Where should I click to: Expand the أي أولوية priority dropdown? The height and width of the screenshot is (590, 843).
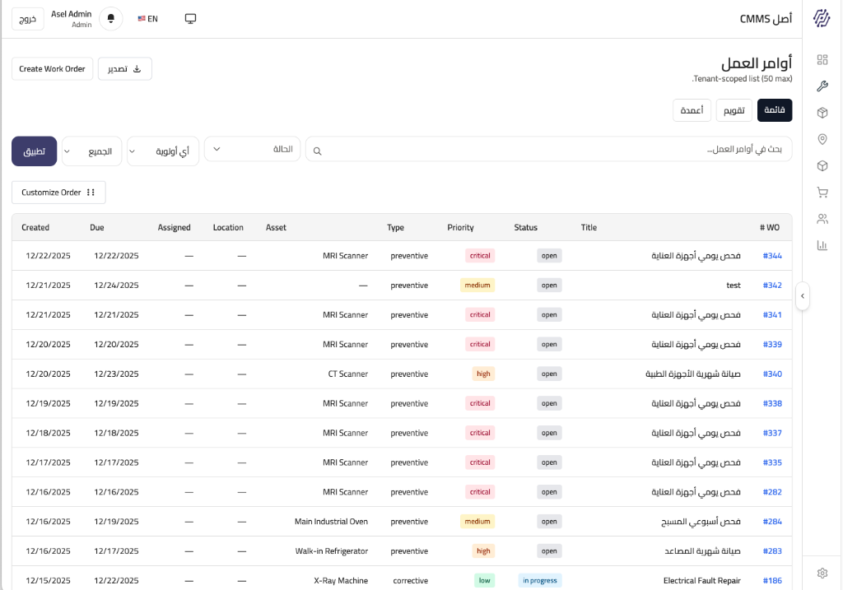coord(163,151)
